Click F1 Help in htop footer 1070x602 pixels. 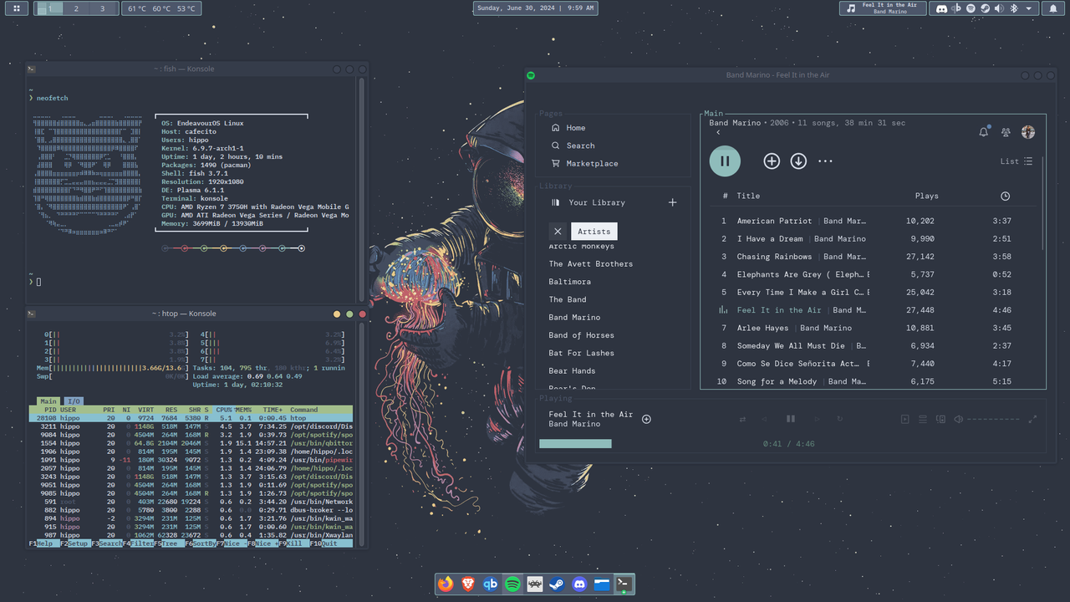point(43,543)
